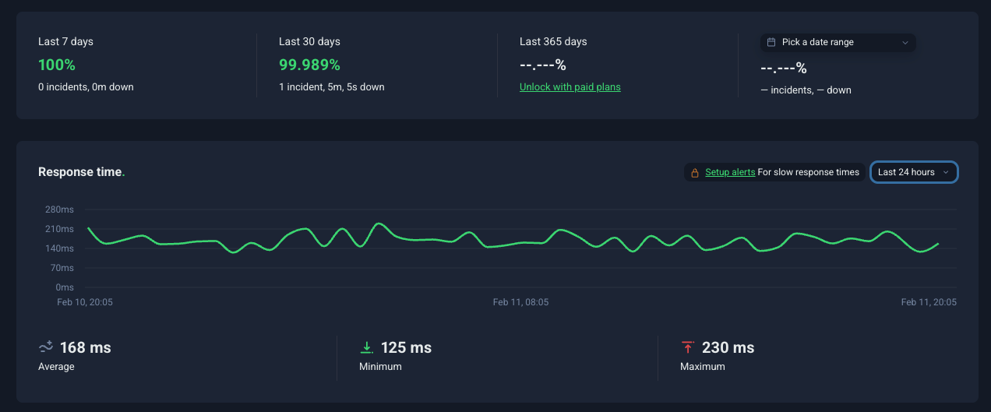The width and height of the screenshot is (991, 412).
Task: Click the 125 ms minimum value
Action: (x=406, y=347)
